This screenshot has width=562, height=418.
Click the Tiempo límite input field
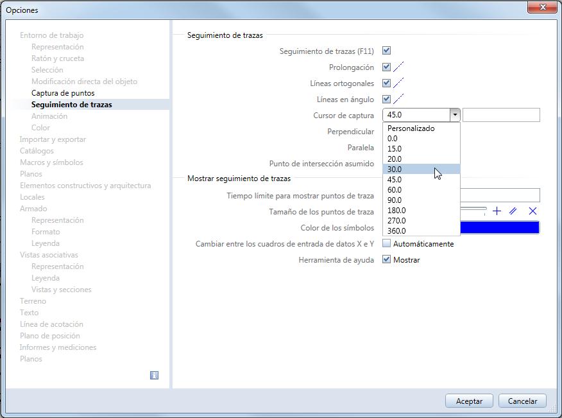click(500, 195)
